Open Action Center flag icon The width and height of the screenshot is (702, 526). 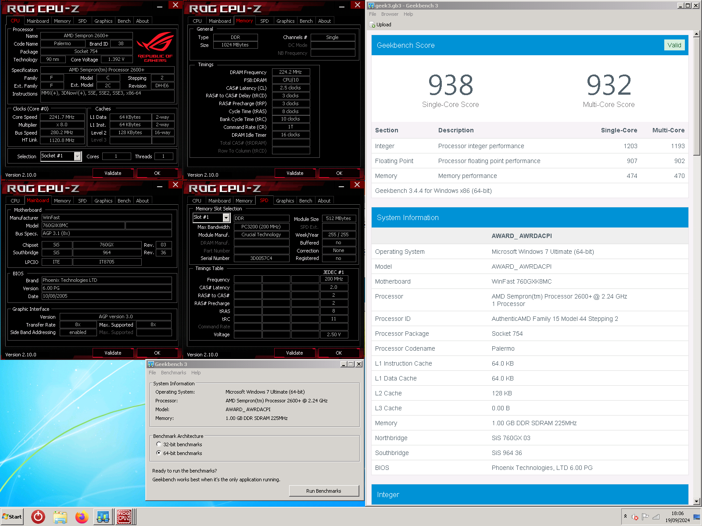tap(645, 517)
